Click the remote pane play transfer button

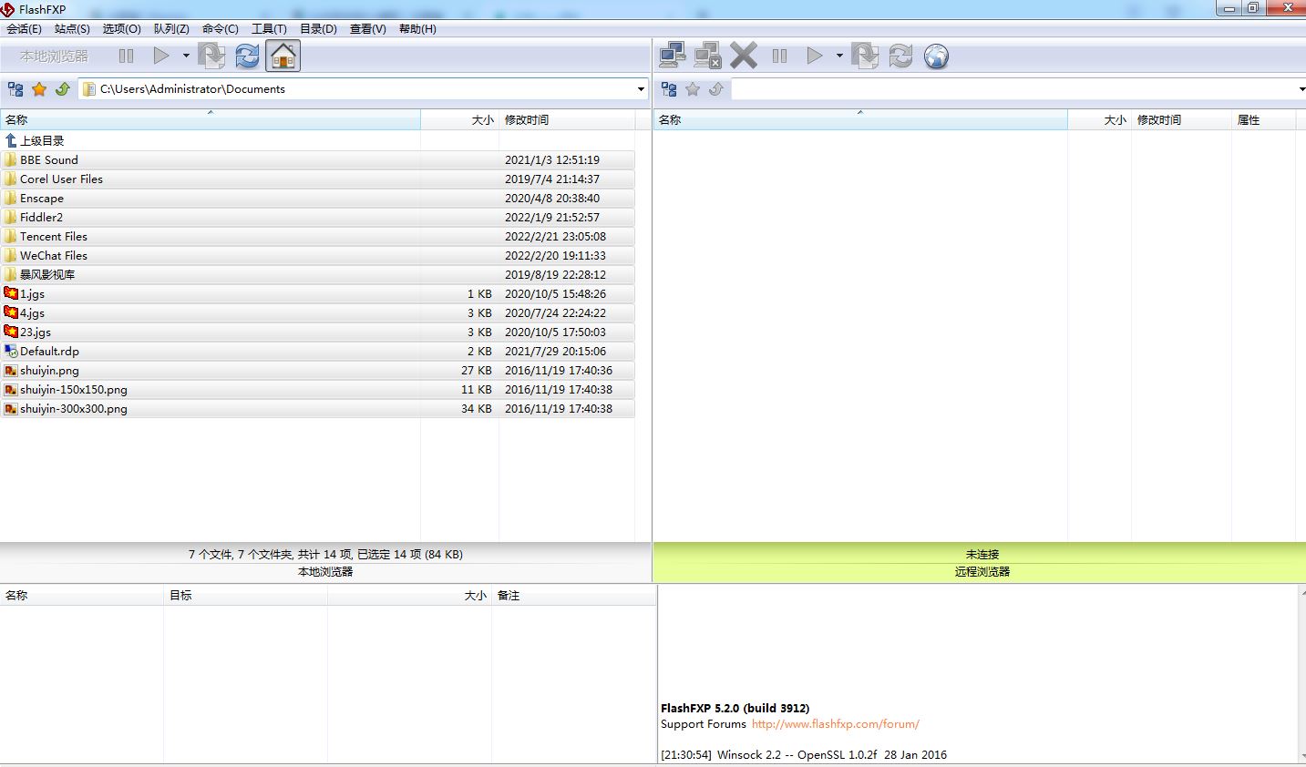pos(815,56)
